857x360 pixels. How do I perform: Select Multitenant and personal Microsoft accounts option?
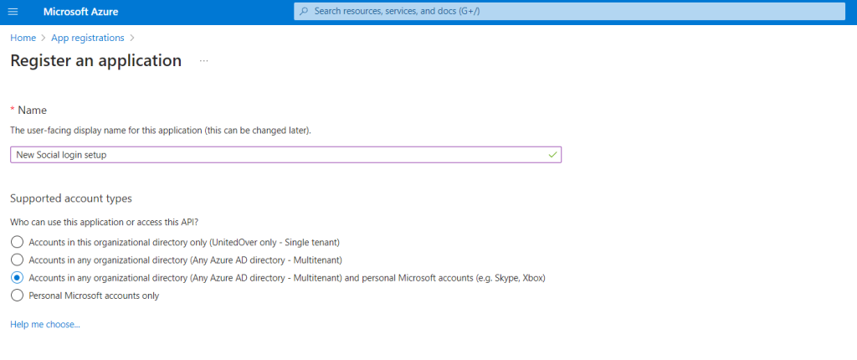click(x=17, y=277)
